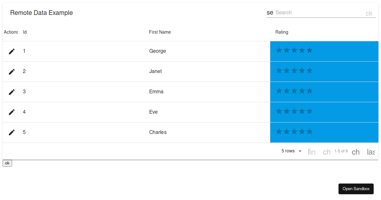The height and width of the screenshot is (200, 381).
Task: Edit Eve's record via the pencil icon
Action: tap(11, 112)
